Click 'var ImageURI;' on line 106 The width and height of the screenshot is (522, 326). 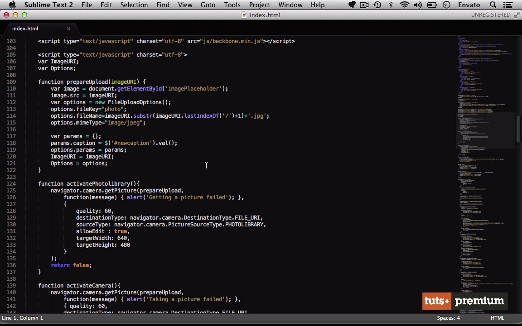point(58,62)
